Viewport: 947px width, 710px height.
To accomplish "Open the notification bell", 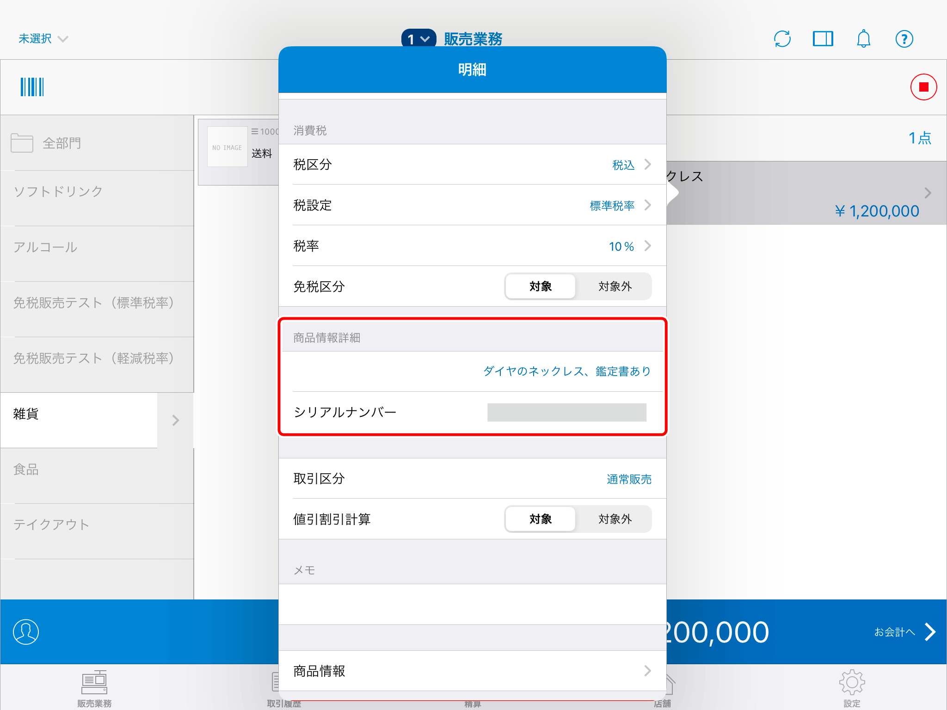I will point(863,39).
